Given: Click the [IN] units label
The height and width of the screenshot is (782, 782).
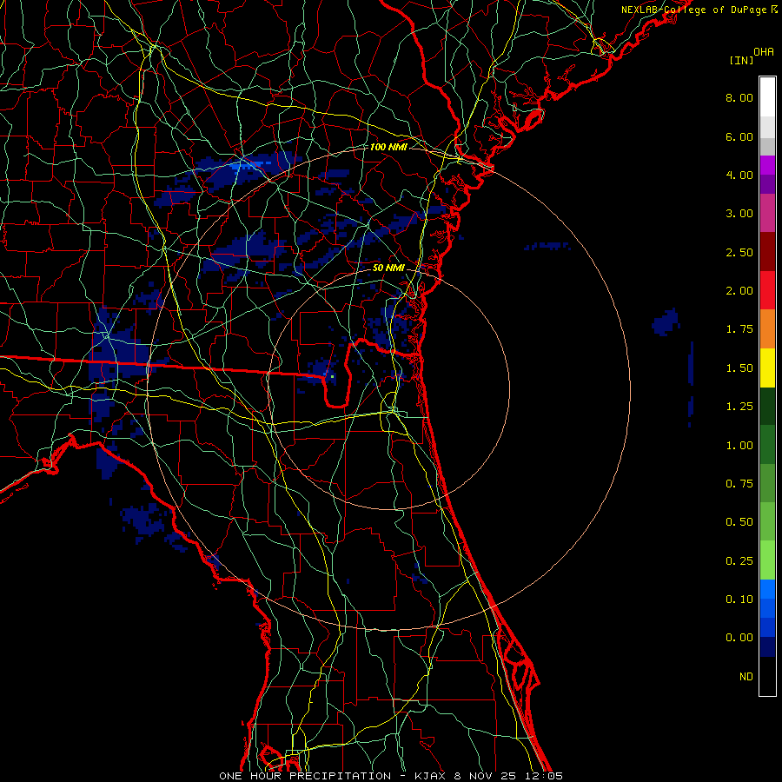Looking at the screenshot, I should [x=741, y=60].
